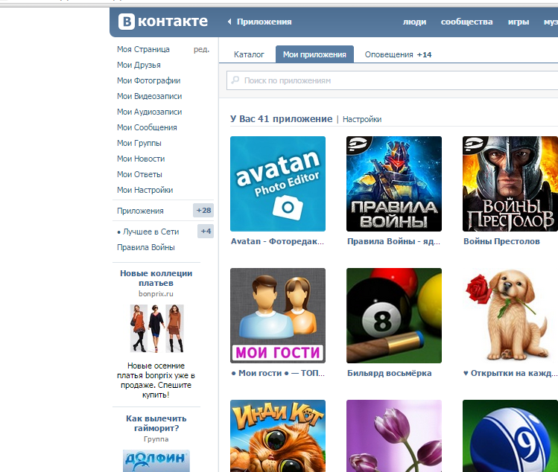Open the blue 9-ball app icon
The image size is (558, 472).
[x=510, y=436]
